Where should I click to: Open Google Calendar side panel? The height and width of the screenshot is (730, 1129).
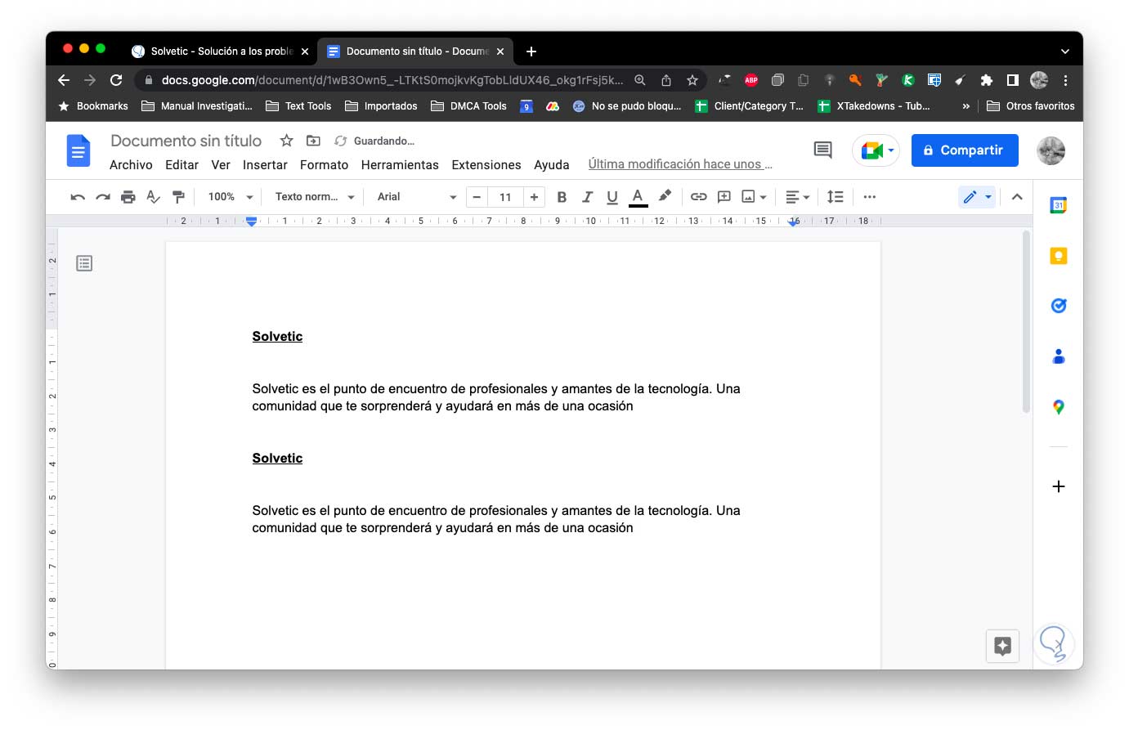(1058, 205)
